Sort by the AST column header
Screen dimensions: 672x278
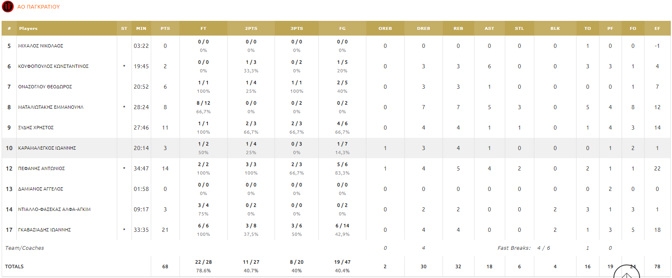(489, 29)
